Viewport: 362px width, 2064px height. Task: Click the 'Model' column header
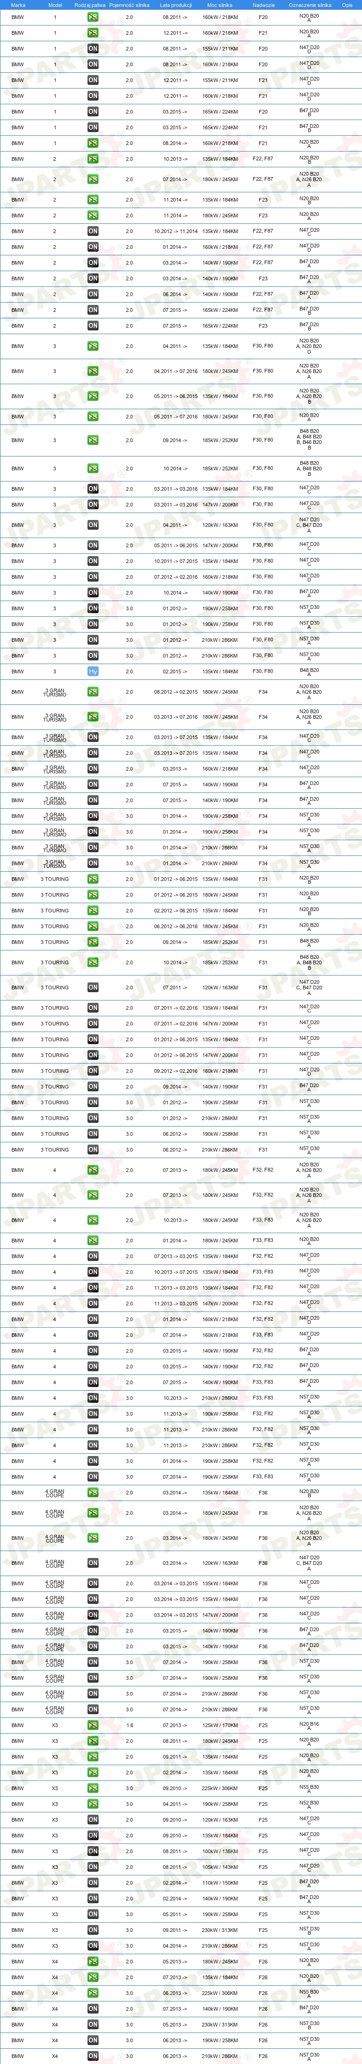tap(55, 5)
